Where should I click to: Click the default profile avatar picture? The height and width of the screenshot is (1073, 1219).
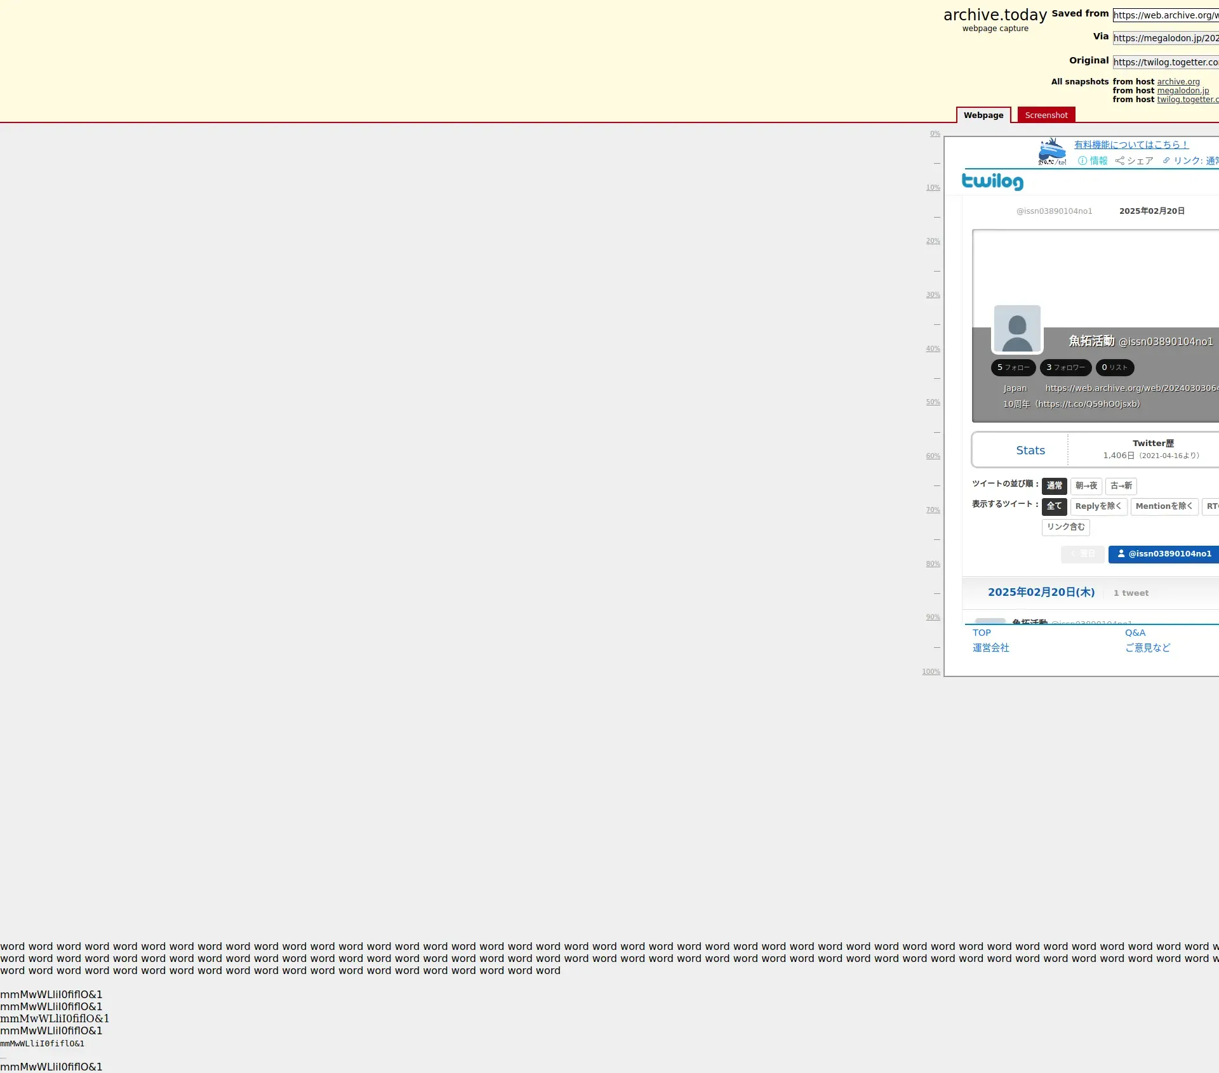coord(1017,329)
